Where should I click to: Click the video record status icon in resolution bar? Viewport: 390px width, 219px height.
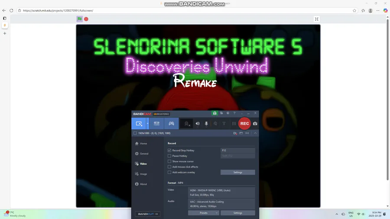pyautogui.click(x=235, y=133)
